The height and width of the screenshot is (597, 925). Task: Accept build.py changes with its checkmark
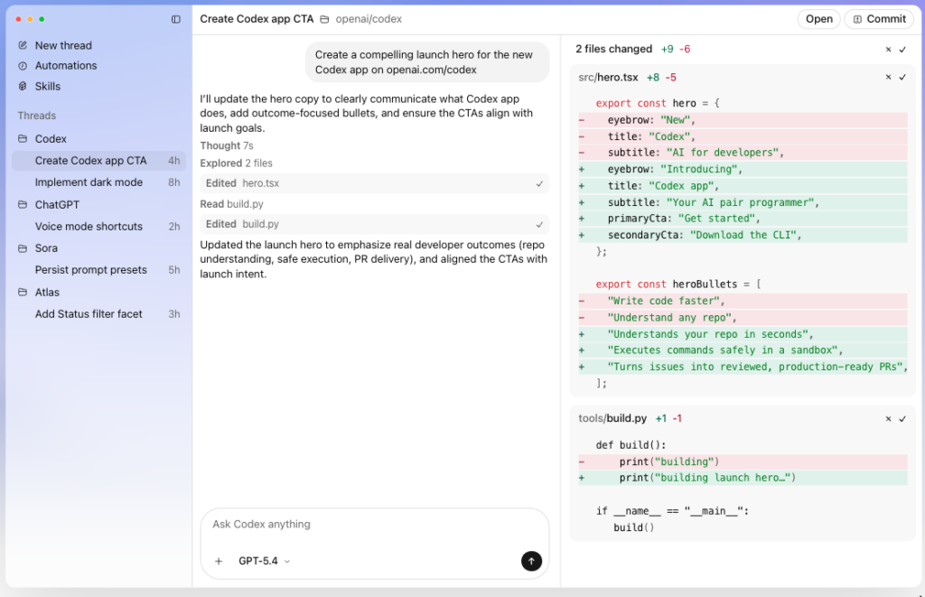902,419
